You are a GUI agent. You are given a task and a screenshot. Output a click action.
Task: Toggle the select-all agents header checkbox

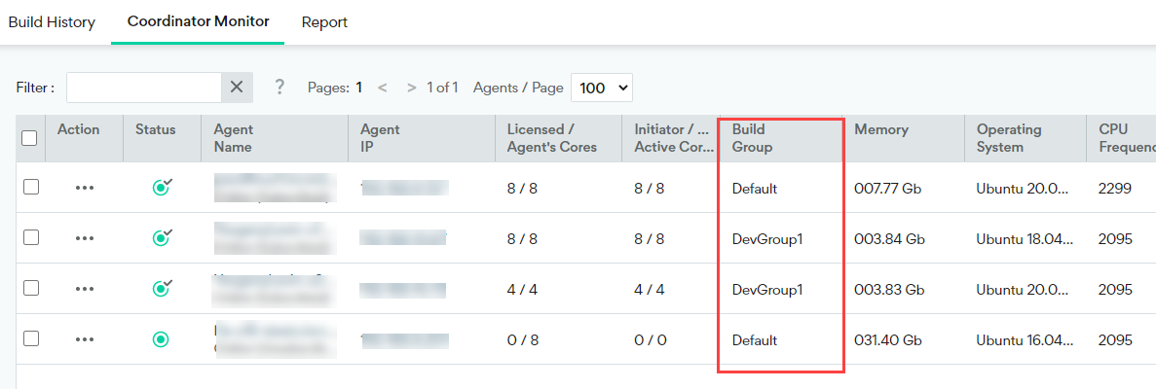pyautogui.click(x=29, y=138)
